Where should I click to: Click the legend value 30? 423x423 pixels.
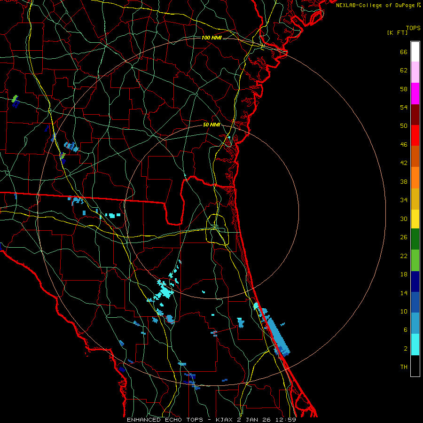tap(404, 219)
